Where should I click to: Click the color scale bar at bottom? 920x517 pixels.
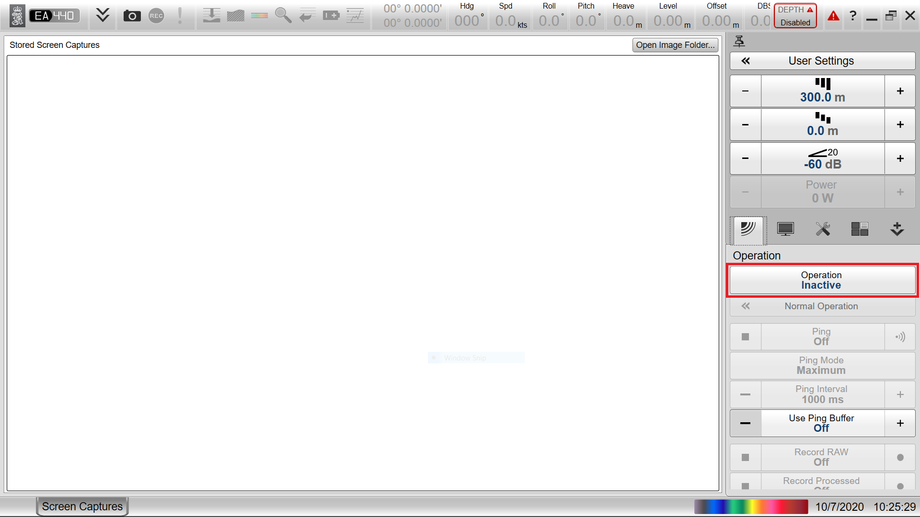tap(751, 506)
